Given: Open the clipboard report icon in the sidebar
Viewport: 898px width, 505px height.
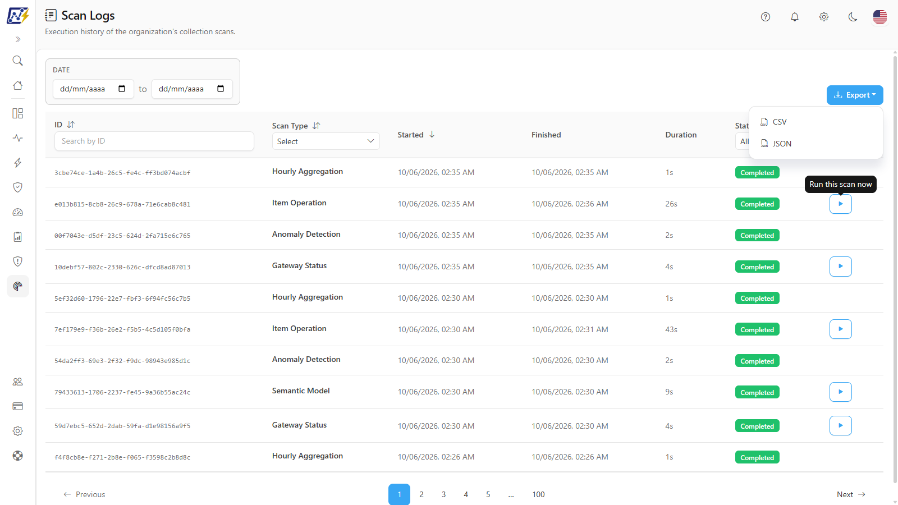Looking at the screenshot, I should pos(18,237).
